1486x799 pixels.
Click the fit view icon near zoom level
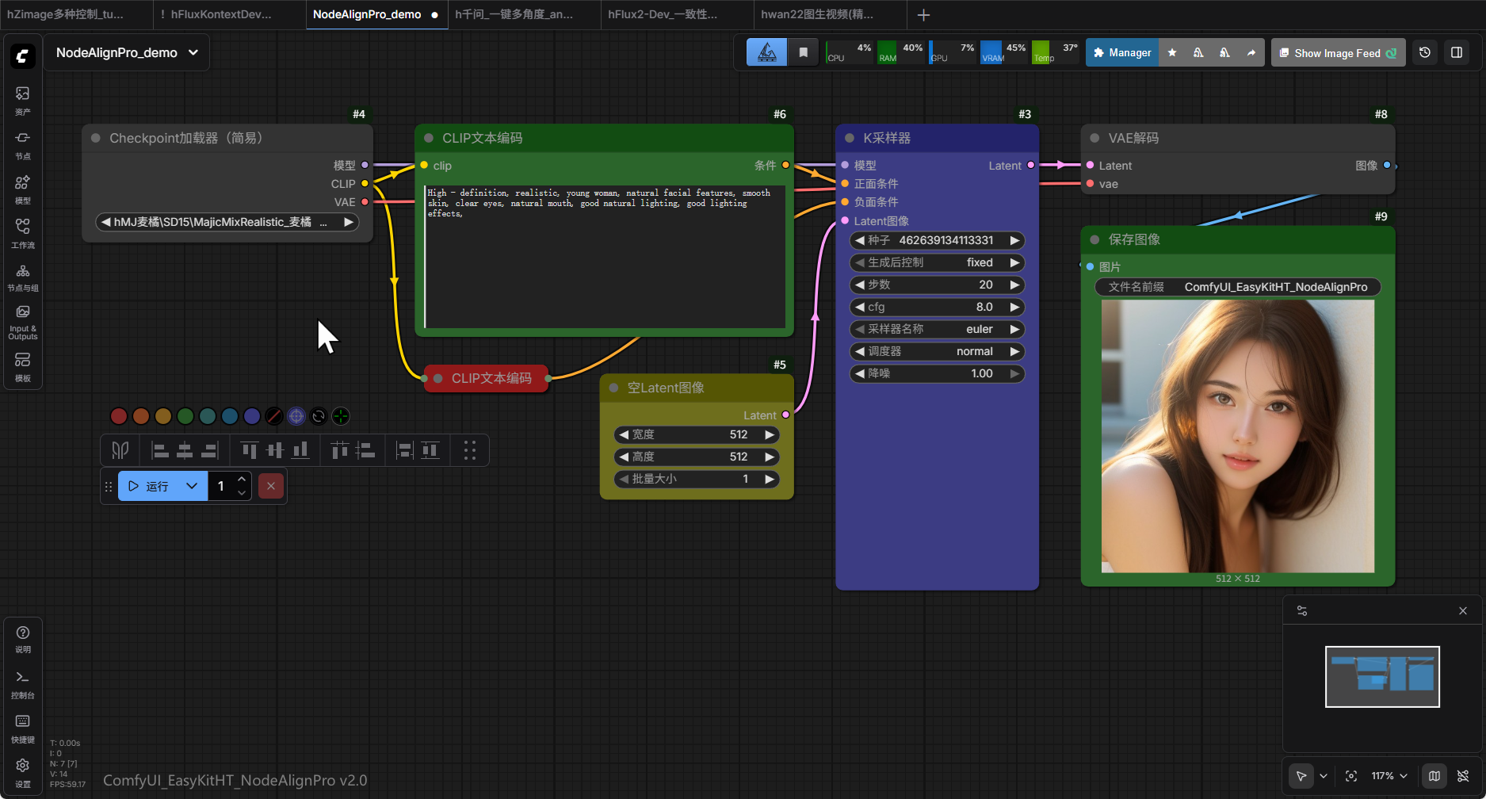point(1351,776)
